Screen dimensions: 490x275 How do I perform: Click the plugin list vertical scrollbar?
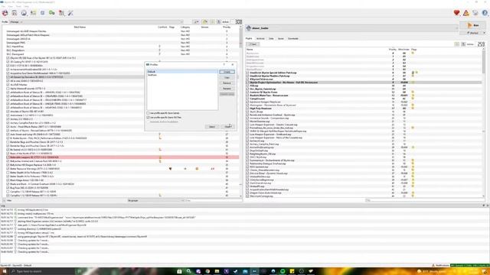[x=484, y=122]
